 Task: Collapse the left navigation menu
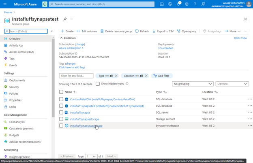[51, 31]
